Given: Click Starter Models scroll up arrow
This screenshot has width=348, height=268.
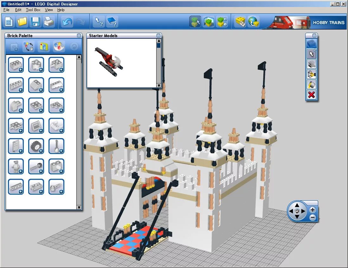Looking at the screenshot, I should tap(159, 41).
